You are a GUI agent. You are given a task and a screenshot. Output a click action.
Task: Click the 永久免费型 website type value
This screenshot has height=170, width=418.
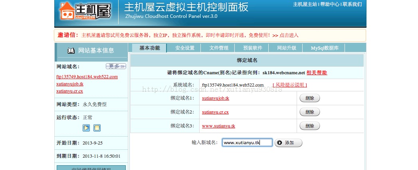tap(95, 104)
